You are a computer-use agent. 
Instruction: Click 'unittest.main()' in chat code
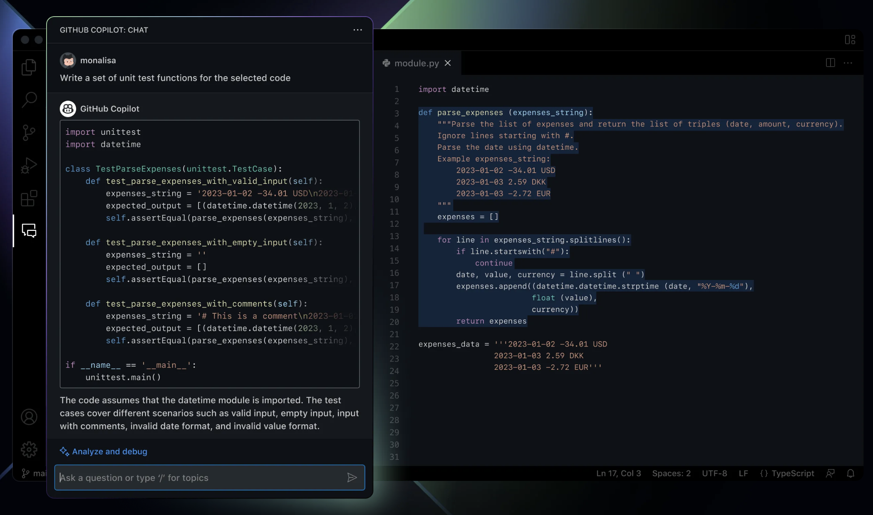123,377
